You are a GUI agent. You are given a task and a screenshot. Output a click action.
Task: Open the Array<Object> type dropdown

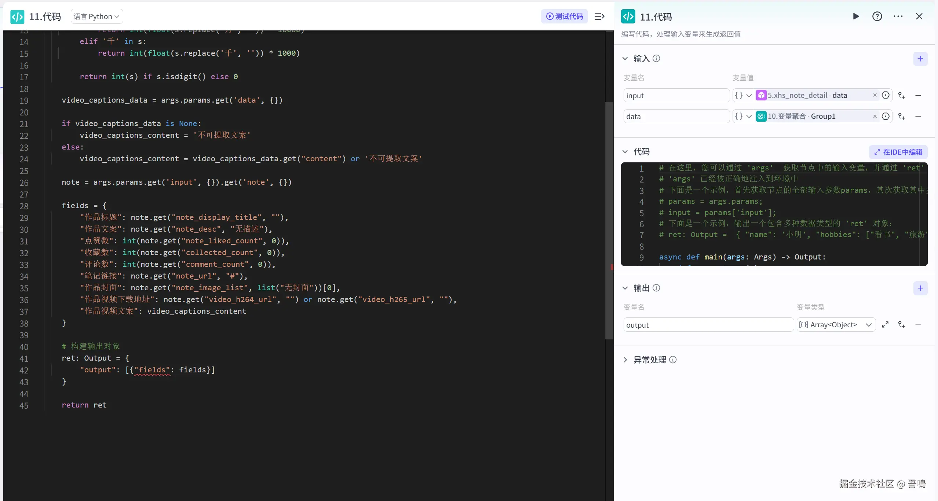click(x=836, y=325)
